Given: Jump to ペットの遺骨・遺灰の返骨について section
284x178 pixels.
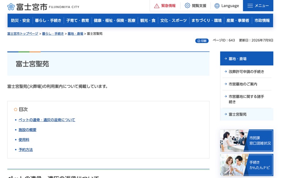Looking at the screenshot, I should pos(47,120).
